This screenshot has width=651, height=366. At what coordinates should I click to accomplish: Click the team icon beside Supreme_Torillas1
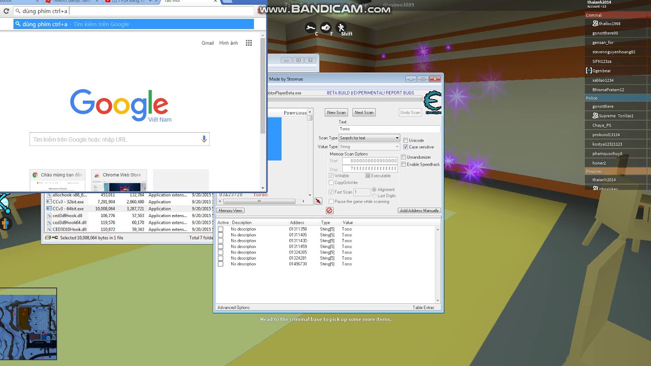[596, 116]
